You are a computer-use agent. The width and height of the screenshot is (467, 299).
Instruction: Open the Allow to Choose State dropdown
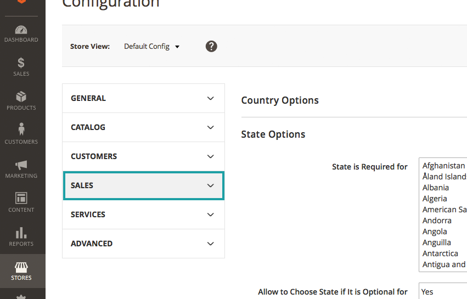[442, 292]
